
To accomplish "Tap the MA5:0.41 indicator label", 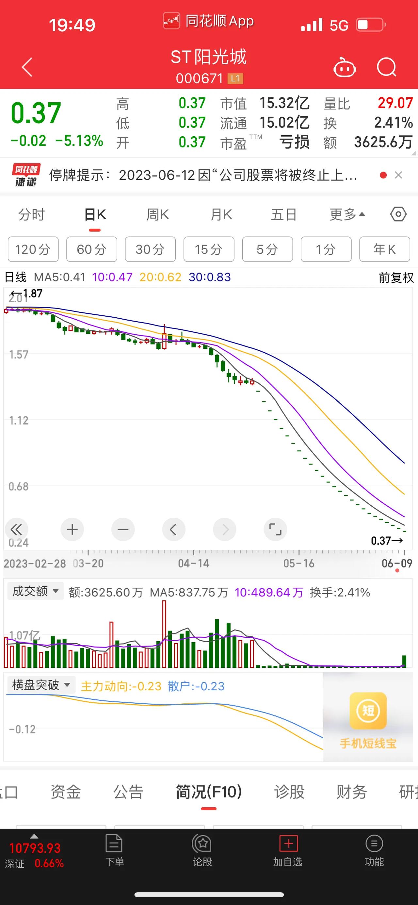I will coord(60,277).
